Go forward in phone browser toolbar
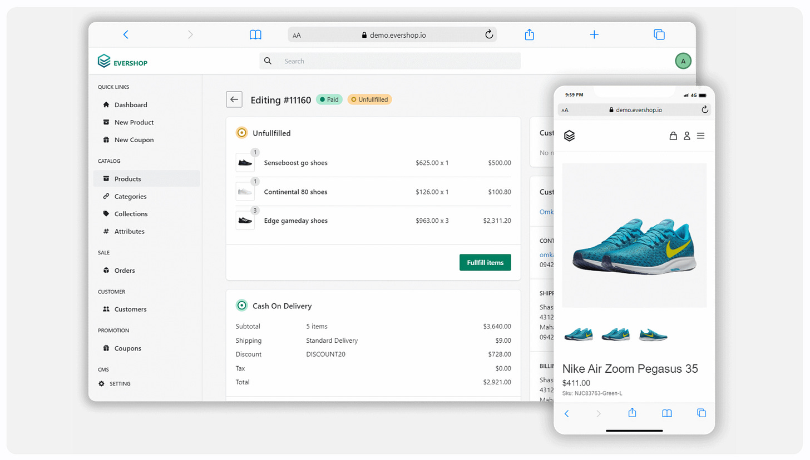The image size is (810, 460). point(599,413)
